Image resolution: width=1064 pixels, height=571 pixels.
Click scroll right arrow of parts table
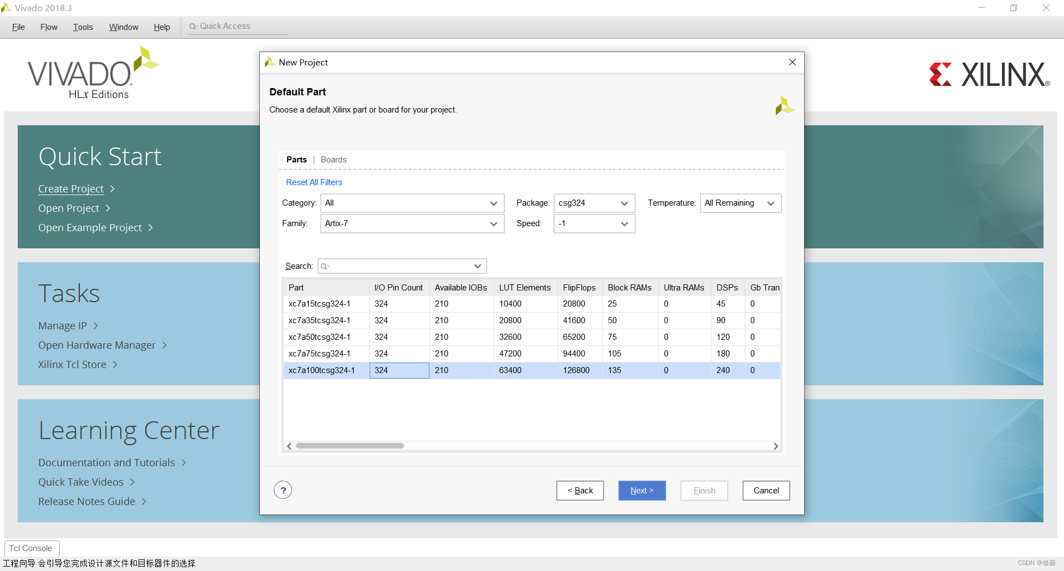coord(776,446)
